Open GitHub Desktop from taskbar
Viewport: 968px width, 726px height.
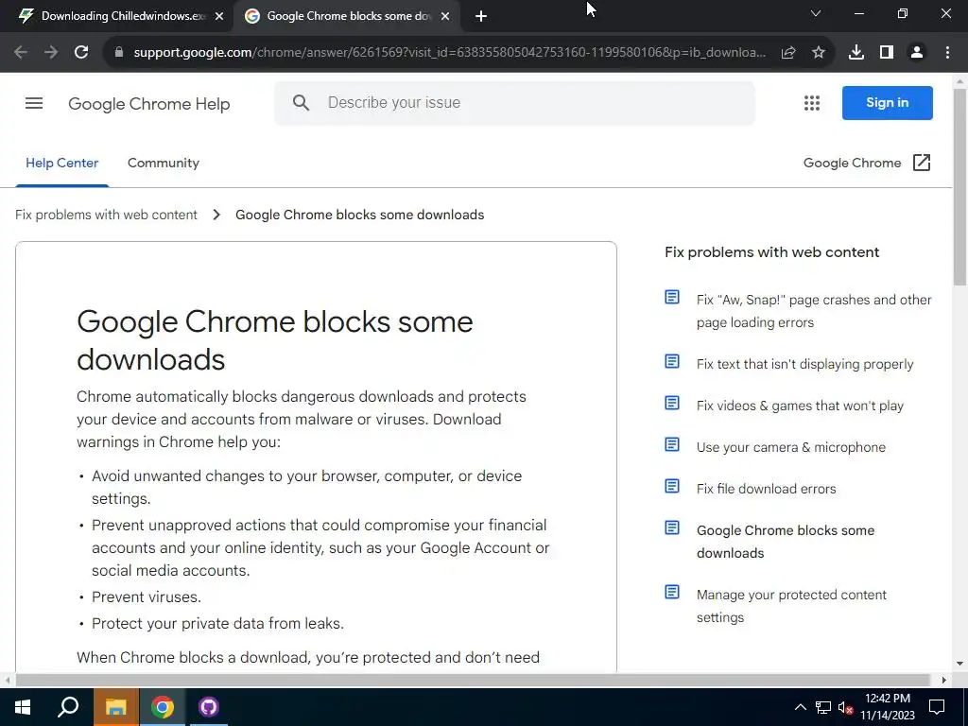209,707
